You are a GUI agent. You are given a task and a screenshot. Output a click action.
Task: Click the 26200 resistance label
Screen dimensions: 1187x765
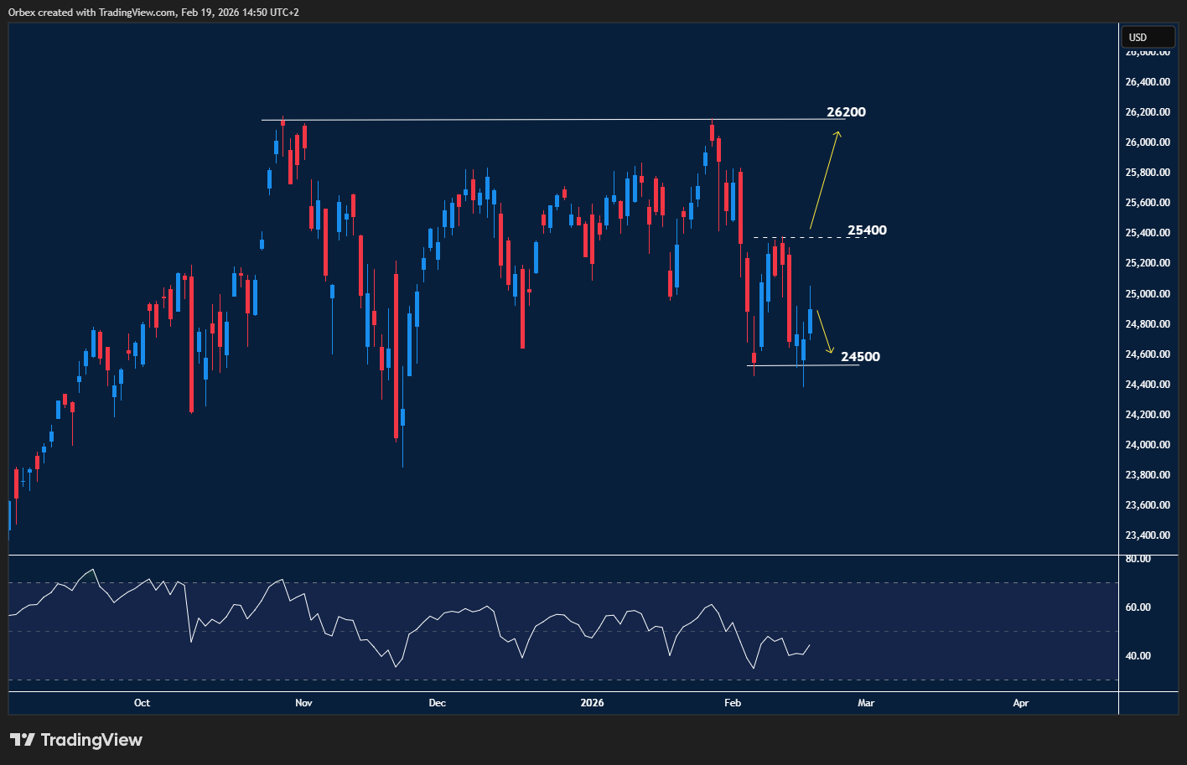point(846,112)
